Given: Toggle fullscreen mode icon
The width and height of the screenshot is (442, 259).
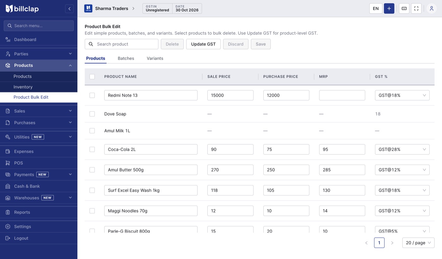Looking at the screenshot, I should point(416,8).
